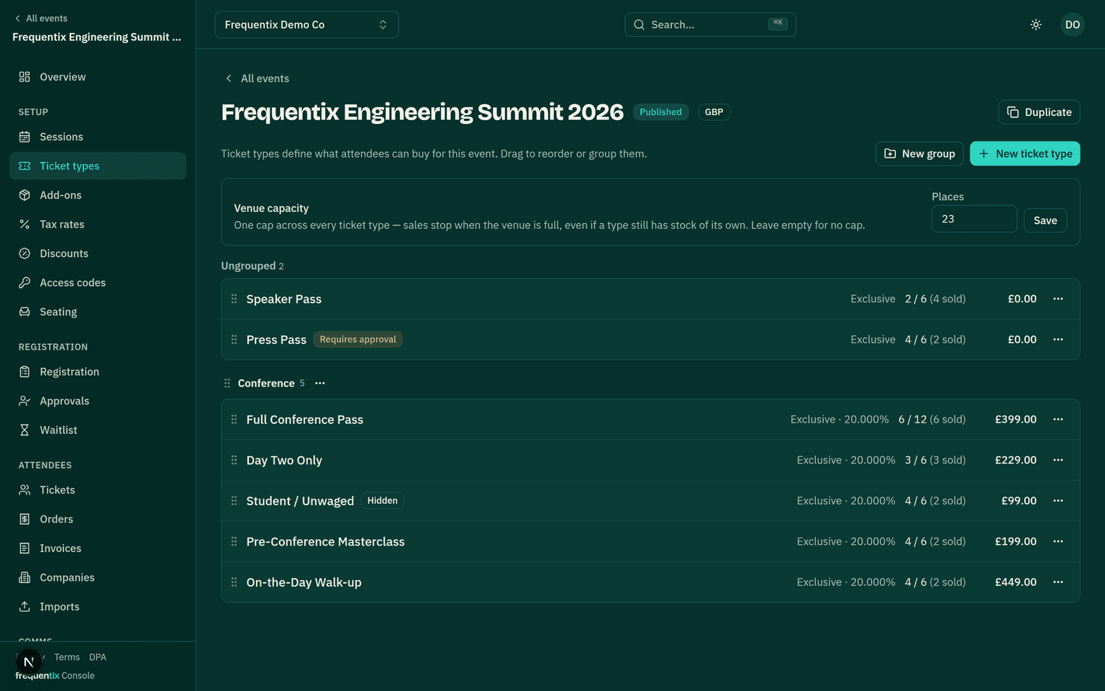The width and height of the screenshot is (1105, 691).
Task: Open the Press Pass more options menu
Action: click(x=1058, y=340)
